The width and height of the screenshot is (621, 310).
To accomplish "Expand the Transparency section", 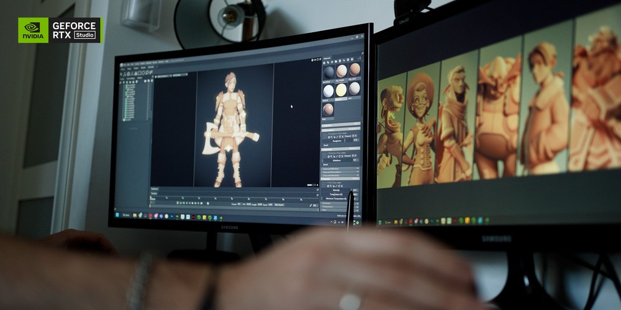I will [x=340, y=206].
